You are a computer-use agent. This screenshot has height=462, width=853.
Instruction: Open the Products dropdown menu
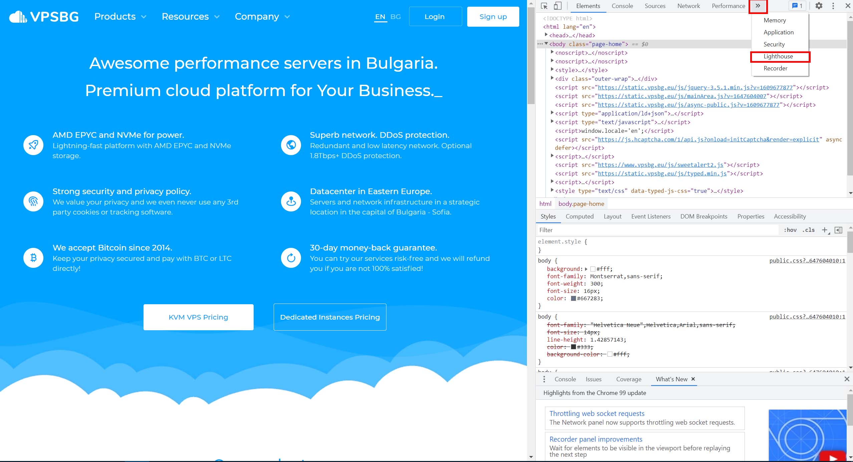click(x=120, y=17)
